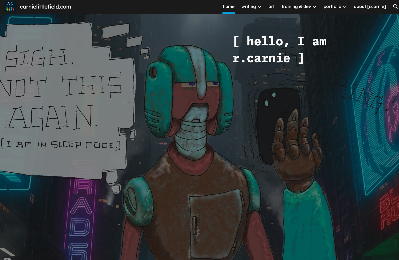Click the writing menu item
399x260 pixels.
pos(248,6)
